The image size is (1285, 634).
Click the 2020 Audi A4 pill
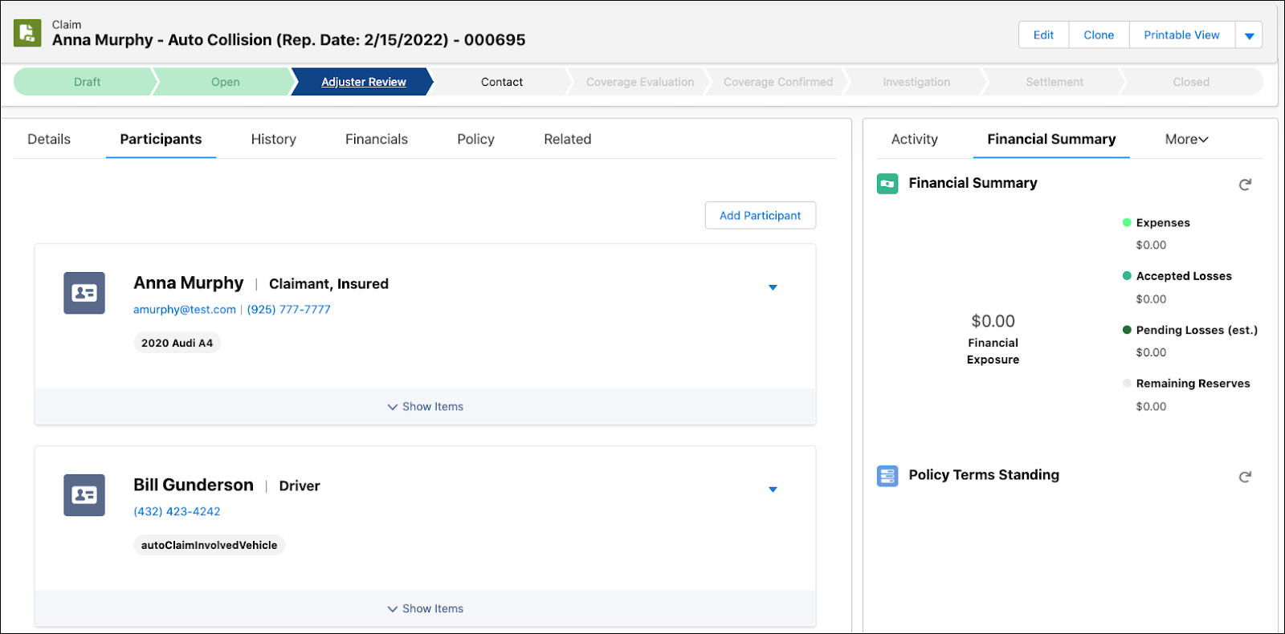coord(177,343)
